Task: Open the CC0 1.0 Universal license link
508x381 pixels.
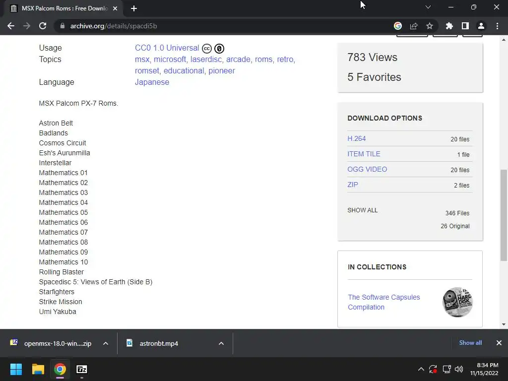Action: pos(167,48)
